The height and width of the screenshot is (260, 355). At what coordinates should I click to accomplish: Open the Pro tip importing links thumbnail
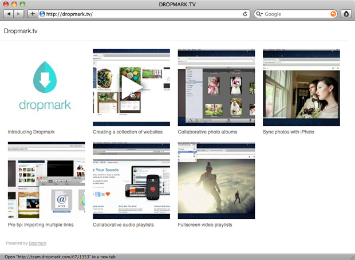coord(46,180)
